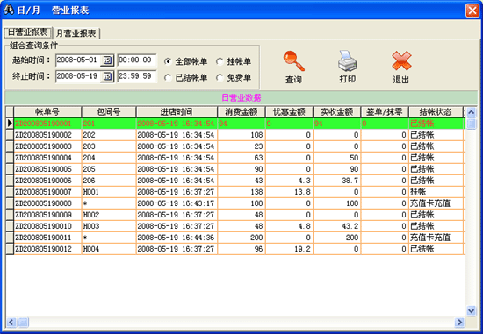Click the 结帐状态 column header

click(x=436, y=112)
